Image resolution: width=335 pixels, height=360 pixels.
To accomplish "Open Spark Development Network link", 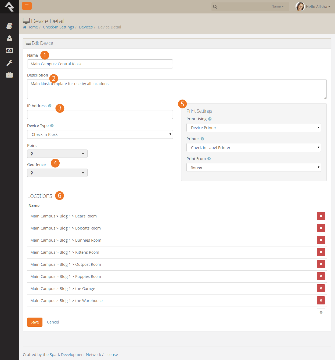I will 75,355.
